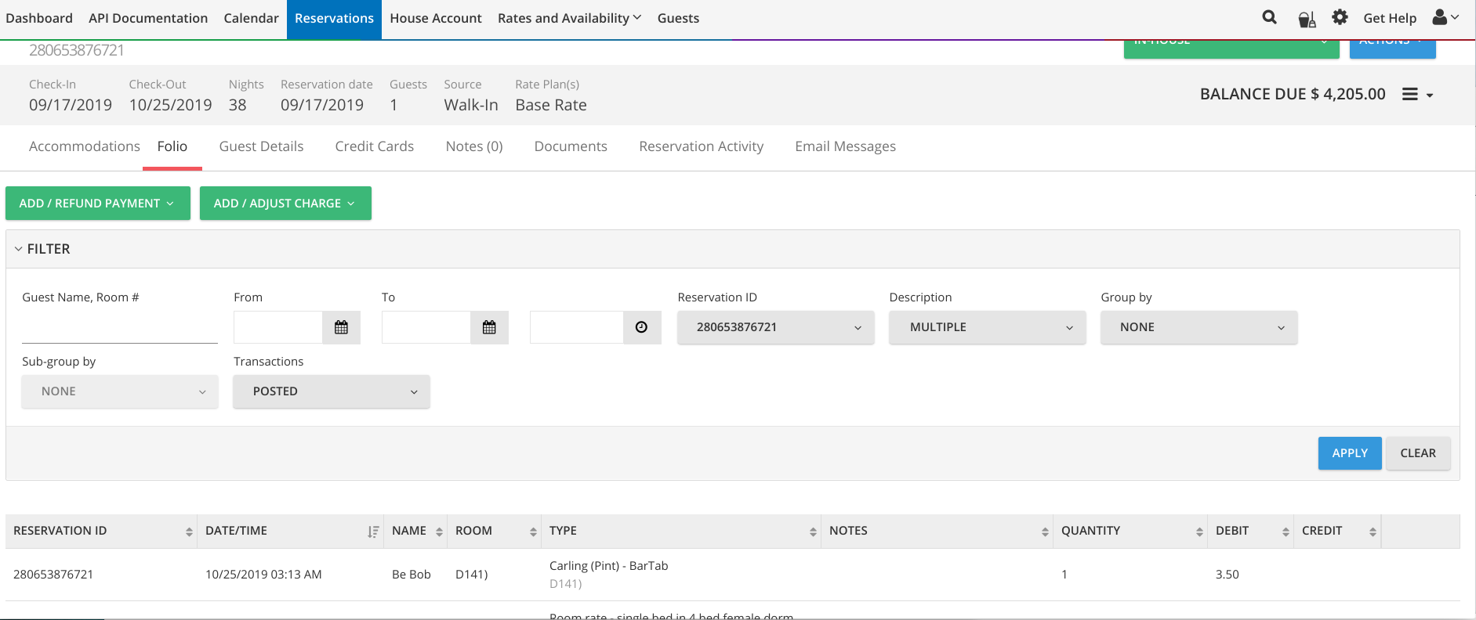Click the clock time picker icon
Image resolution: width=1476 pixels, height=620 pixels.
[x=641, y=327]
